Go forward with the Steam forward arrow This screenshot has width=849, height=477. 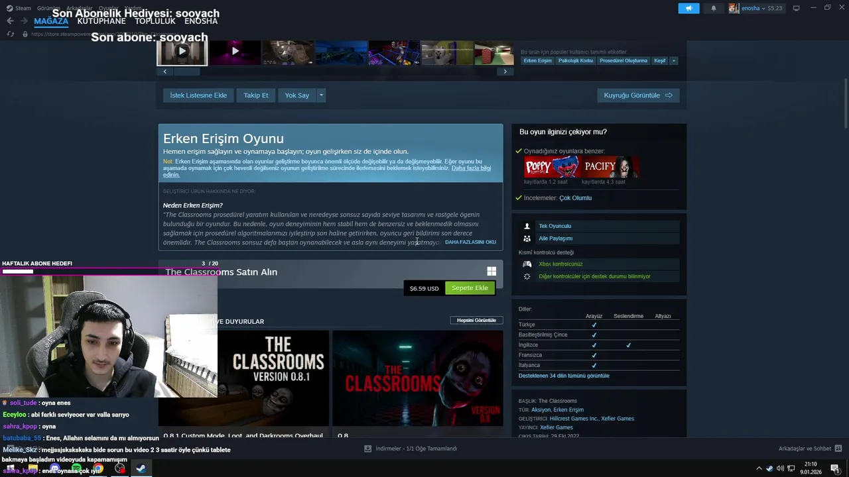[x=24, y=21]
